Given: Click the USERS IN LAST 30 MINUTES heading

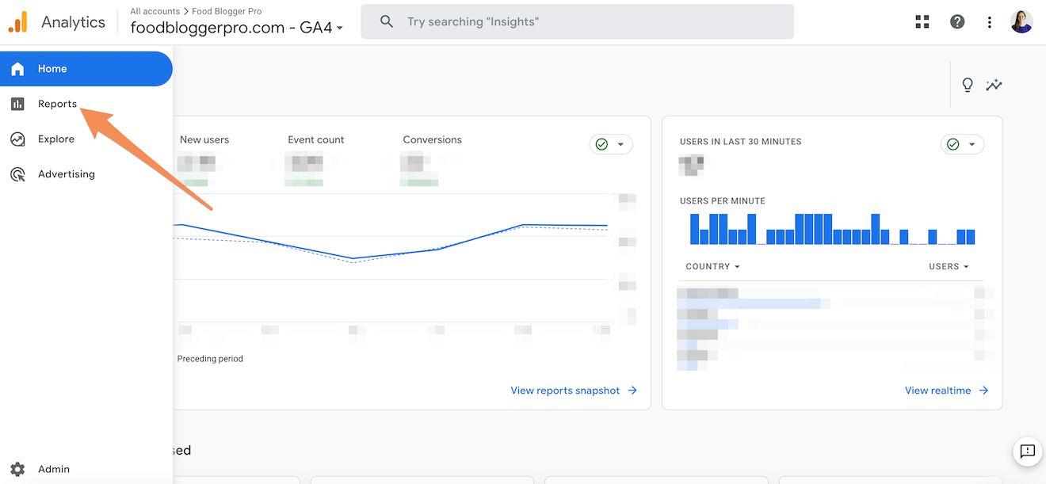Looking at the screenshot, I should point(740,142).
